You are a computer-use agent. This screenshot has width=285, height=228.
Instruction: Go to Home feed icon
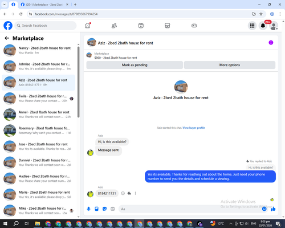click(88, 26)
